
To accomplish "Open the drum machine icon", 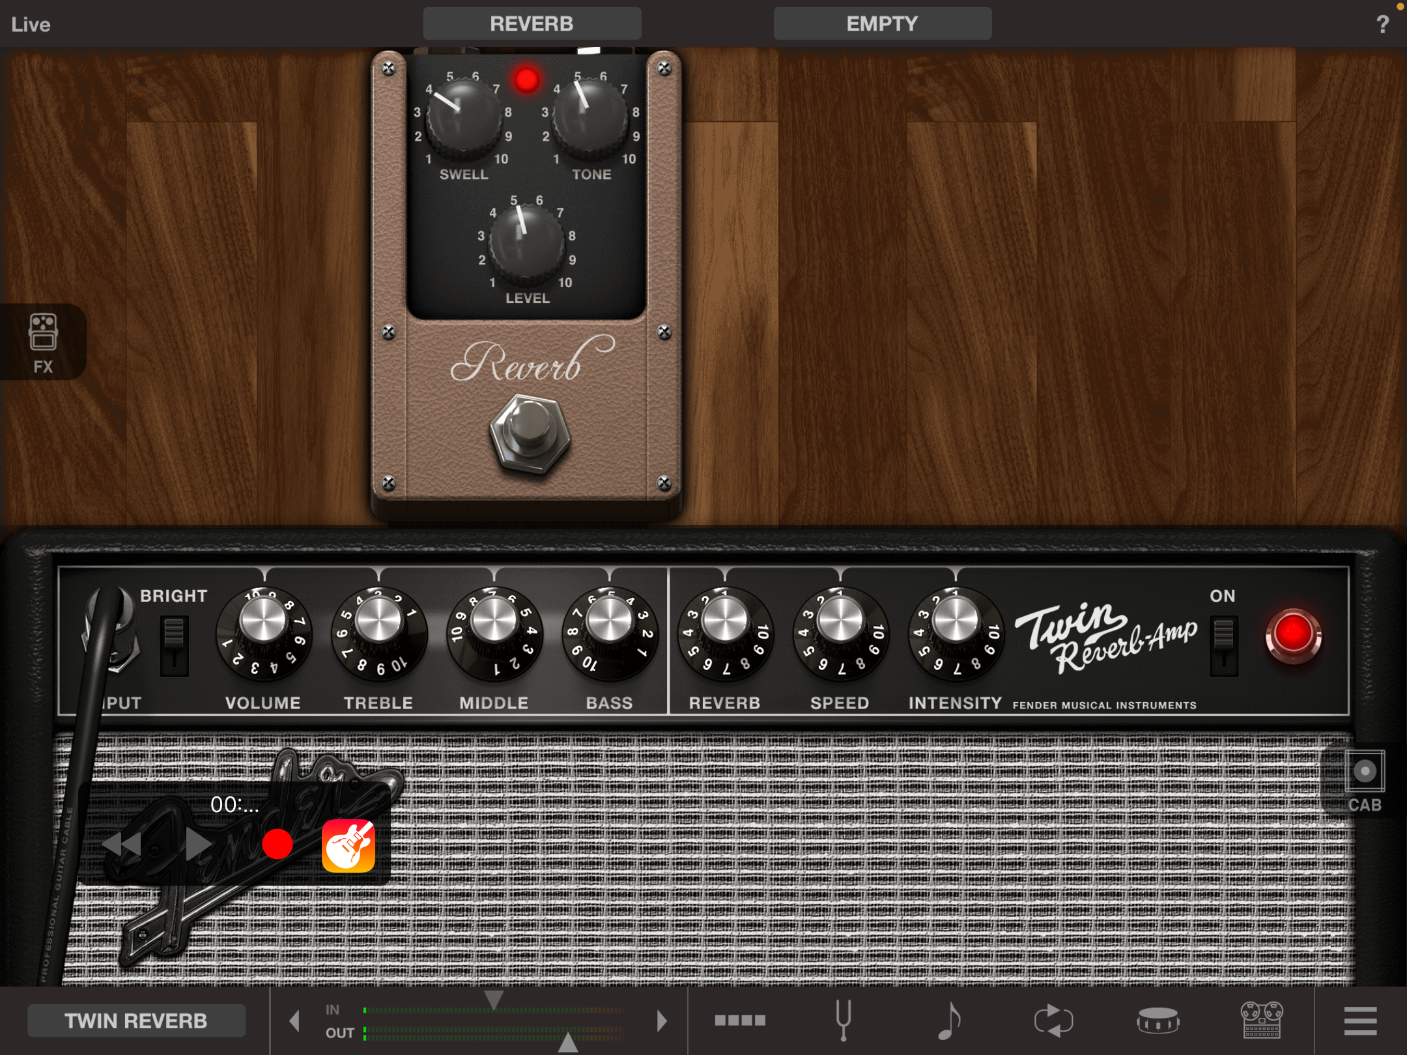I will [x=1158, y=1020].
